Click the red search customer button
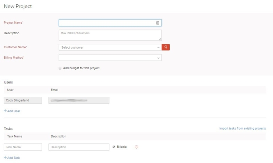The height and width of the screenshot is (163, 273). 166,47
